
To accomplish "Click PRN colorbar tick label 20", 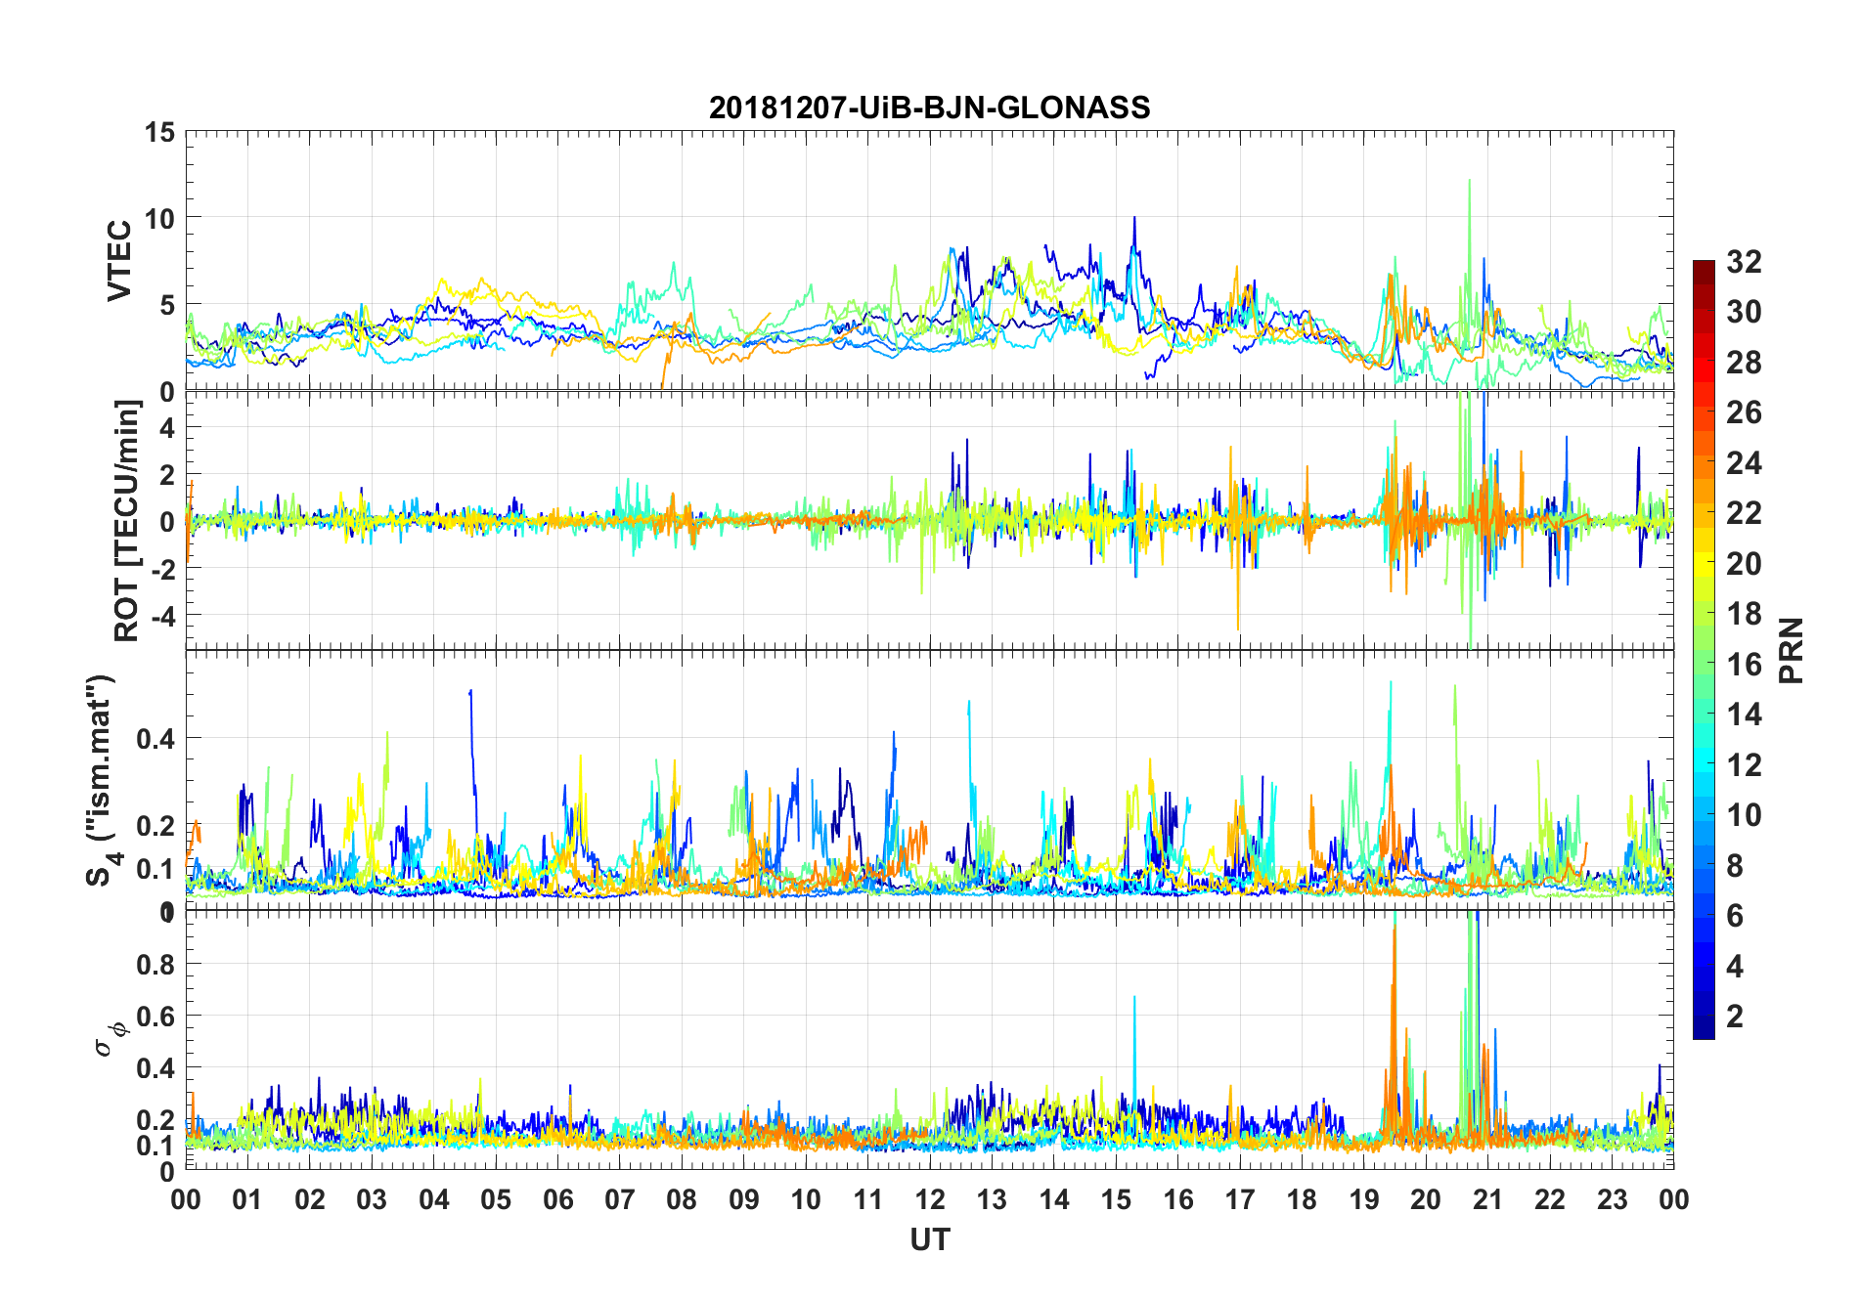I will tap(1744, 563).
